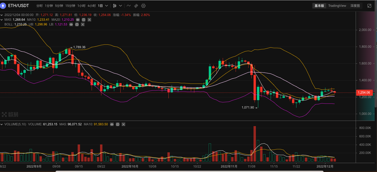The height and width of the screenshot is (172, 377).
Task: Select the 4小时 timeframe
Action: point(91,6)
